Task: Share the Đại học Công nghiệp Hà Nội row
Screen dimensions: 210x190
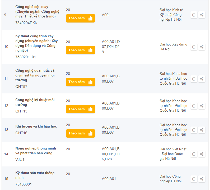Action: [202, 179]
